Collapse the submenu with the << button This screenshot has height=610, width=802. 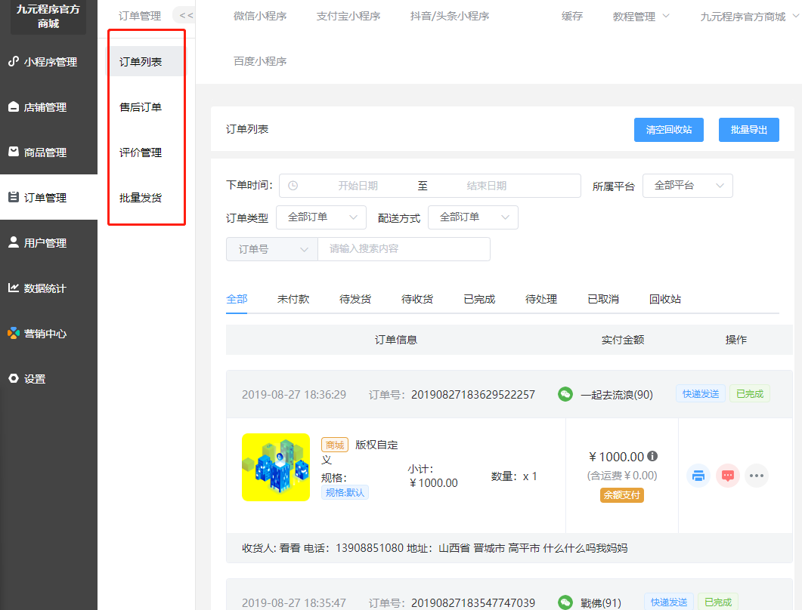tap(185, 15)
